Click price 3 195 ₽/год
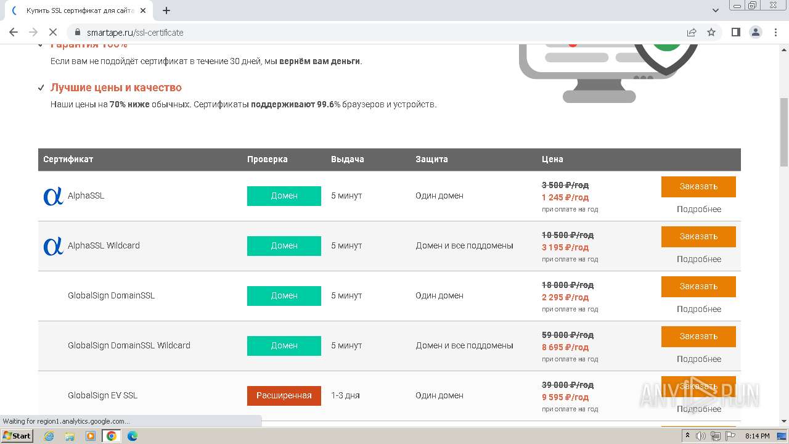This screenshot has height=444, width=789. tap(565, 247)
